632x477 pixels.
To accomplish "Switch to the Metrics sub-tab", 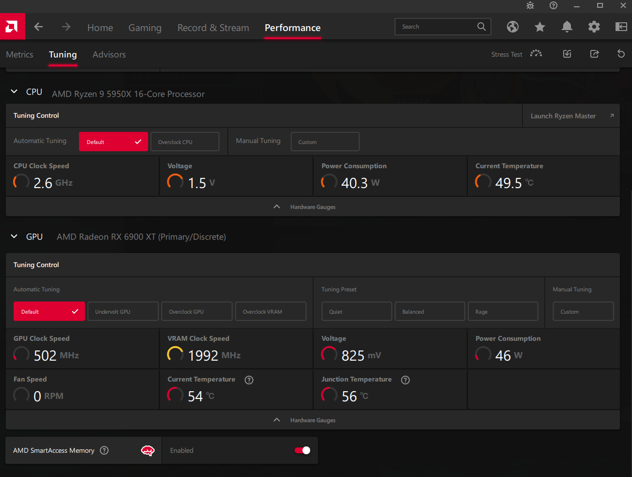I will (20, 54).
